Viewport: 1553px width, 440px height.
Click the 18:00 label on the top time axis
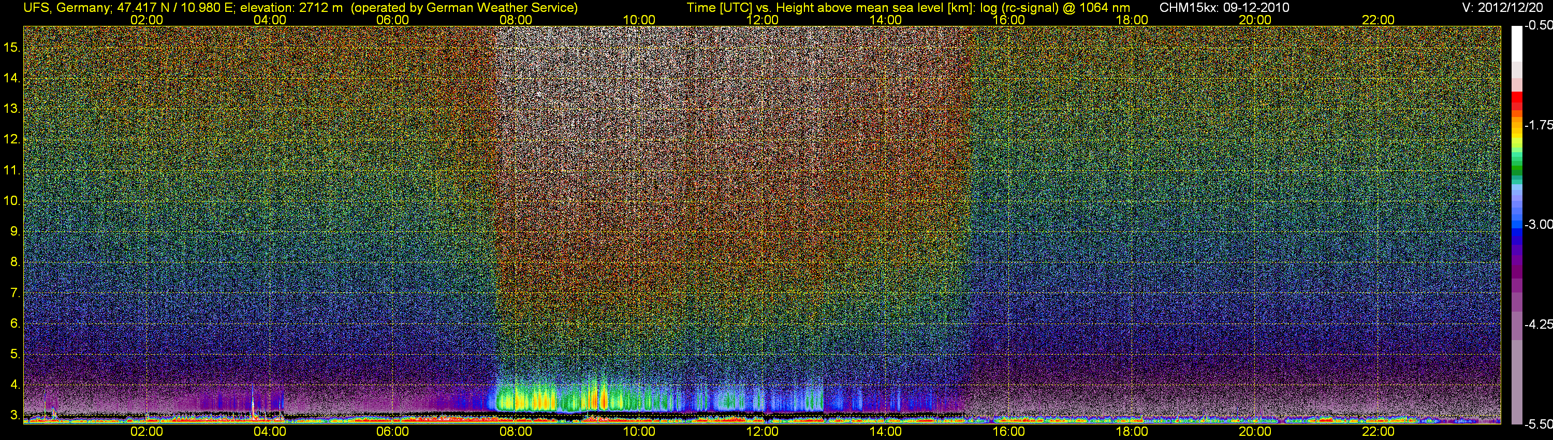point(1132,20)
